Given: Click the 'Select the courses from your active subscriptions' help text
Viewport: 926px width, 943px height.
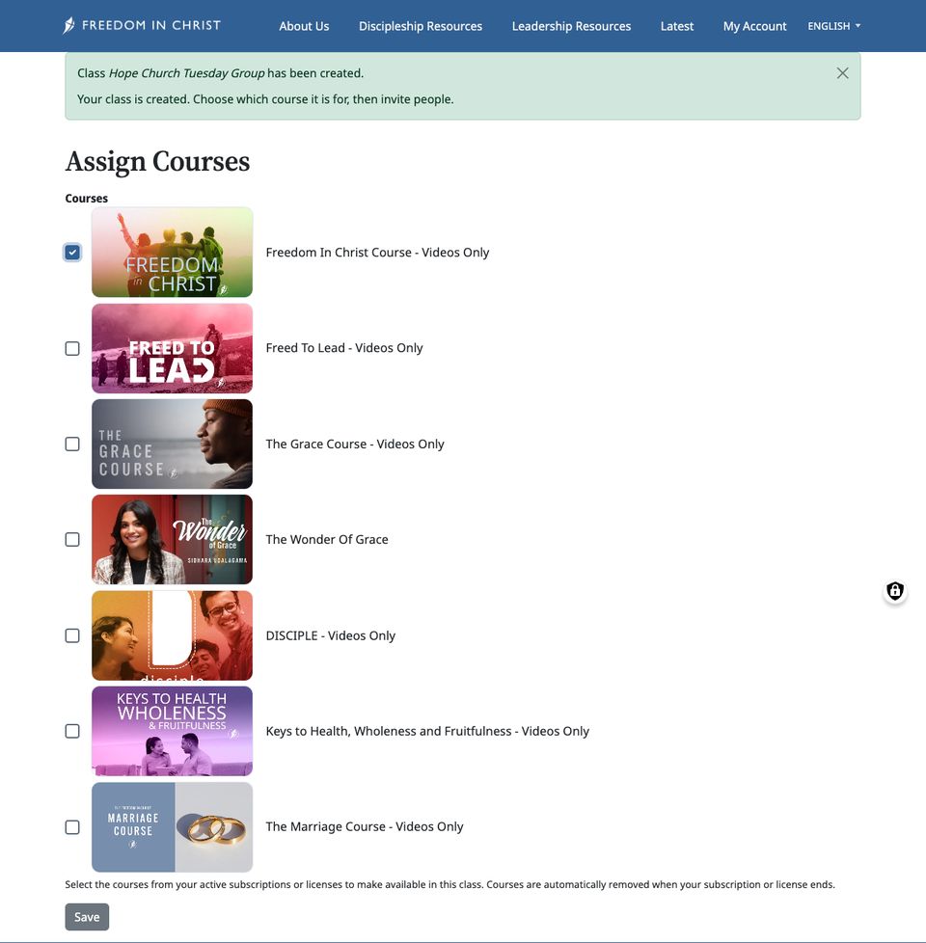Looking at the screenshot, I should (x=450, y=884).
